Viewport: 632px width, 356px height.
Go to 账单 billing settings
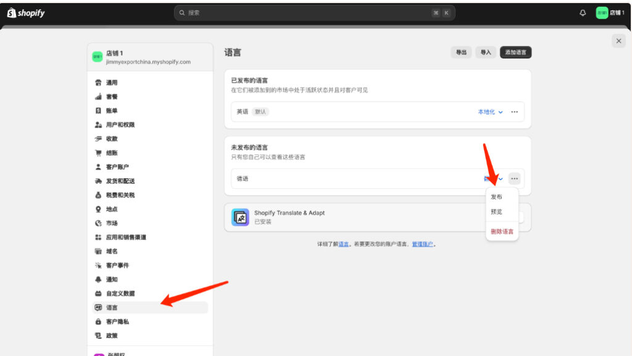(111, 110)
